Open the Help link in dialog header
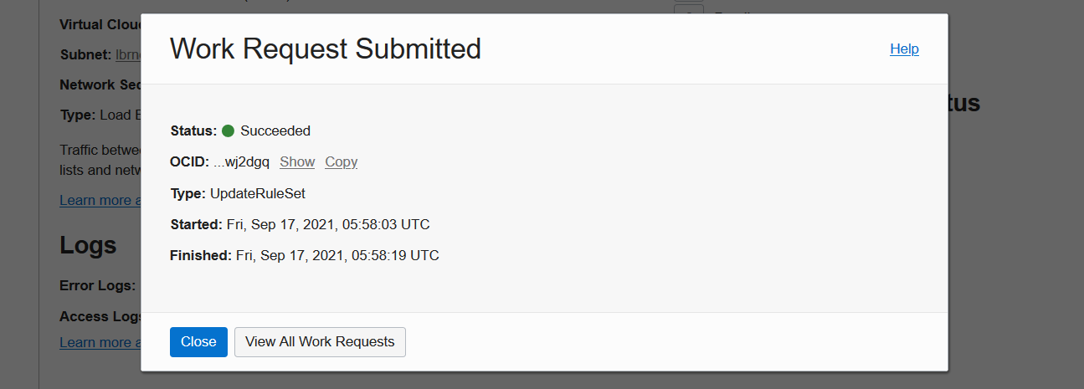Viewport: 1084px width, 389px height. click(x=904, y=49)
